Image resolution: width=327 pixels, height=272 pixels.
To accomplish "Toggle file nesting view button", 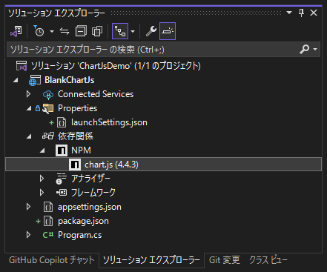I will pos(120,31).
